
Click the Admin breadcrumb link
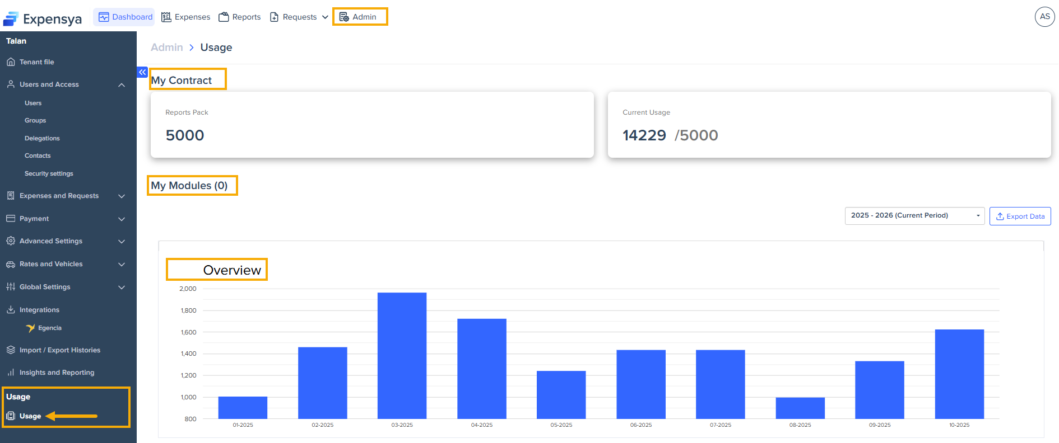coord(167,48)
